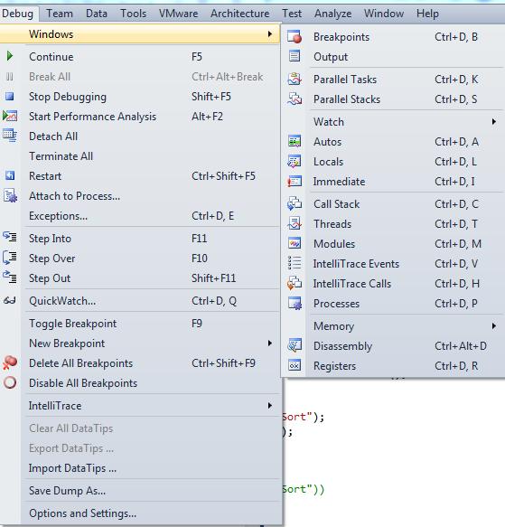Click the Ctrl+D, Q shortcut text
Image resolution: width=505 pixels, height=527 pixels.
(214, 301)
